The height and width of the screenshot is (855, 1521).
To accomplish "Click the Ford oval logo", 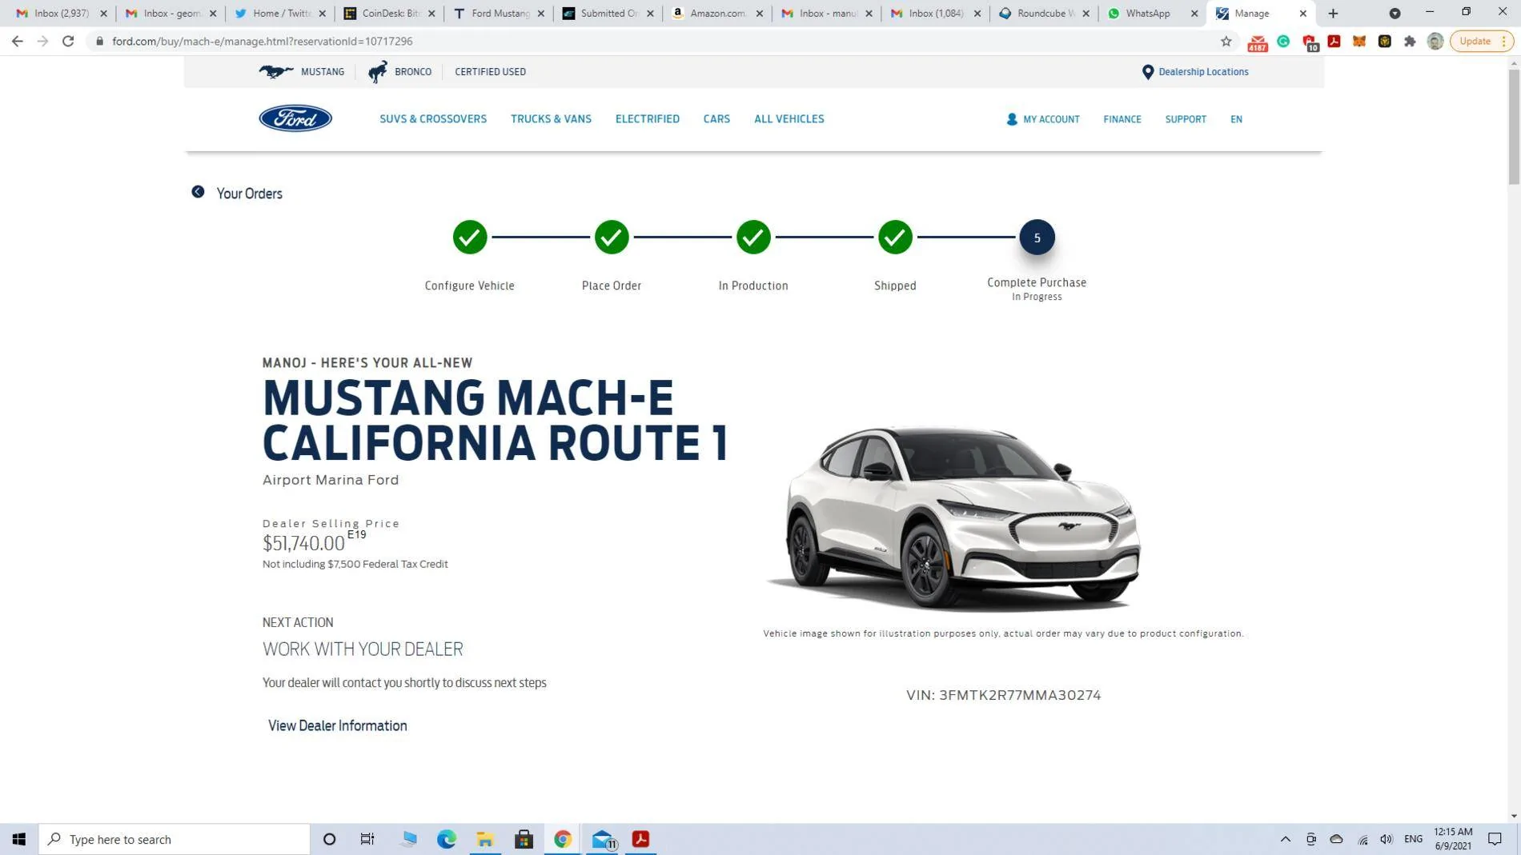I will 295,118.
